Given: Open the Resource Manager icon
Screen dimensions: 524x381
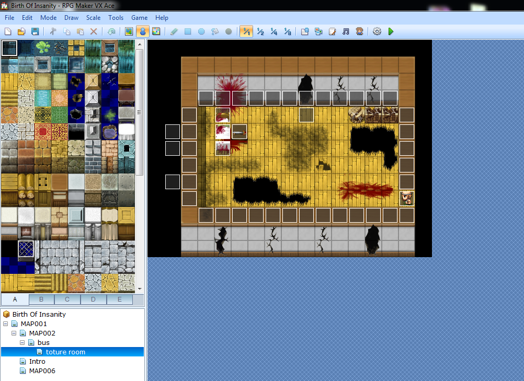Looking at the screenshot, I should tap(318, 31).
